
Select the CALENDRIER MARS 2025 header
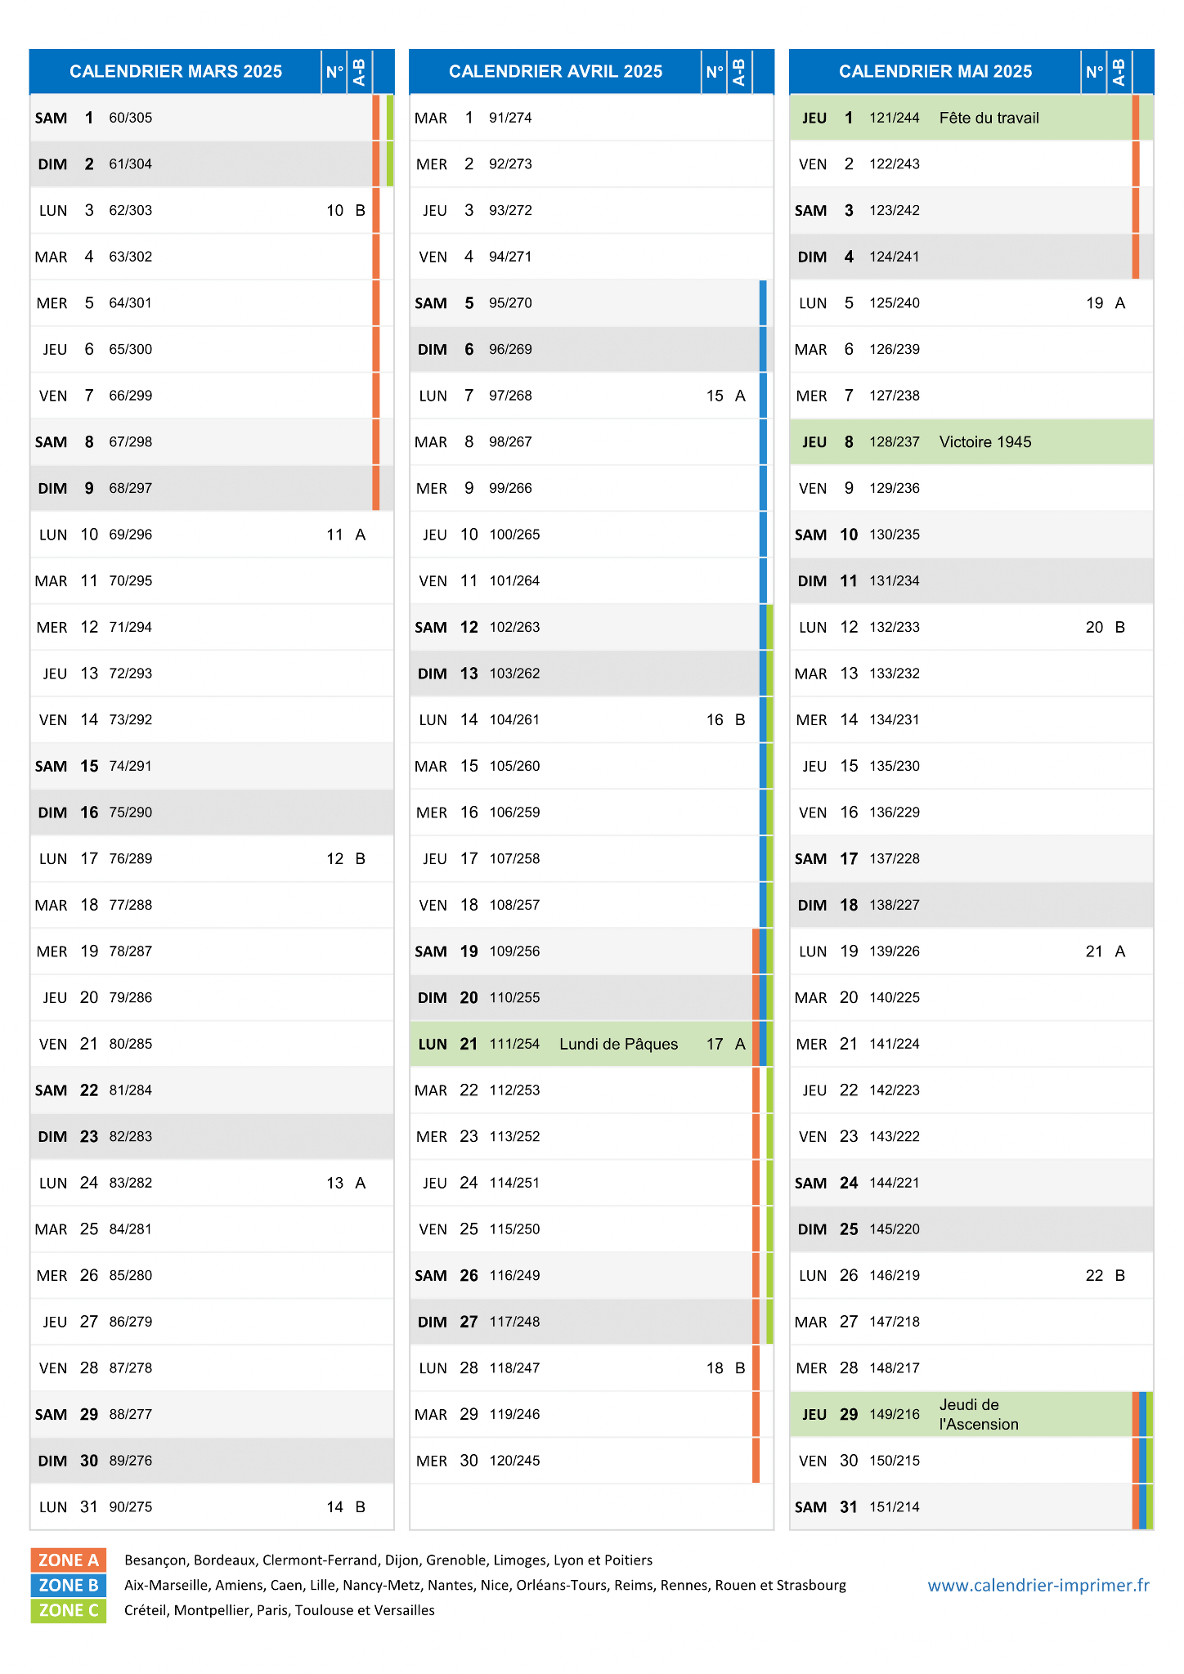click(x=176, y=72)
